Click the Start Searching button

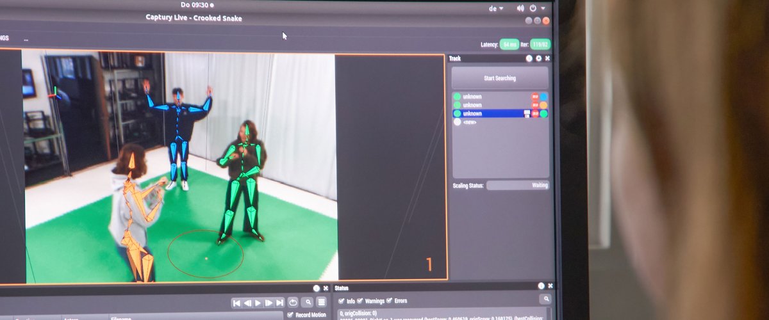tap(500, 78)
